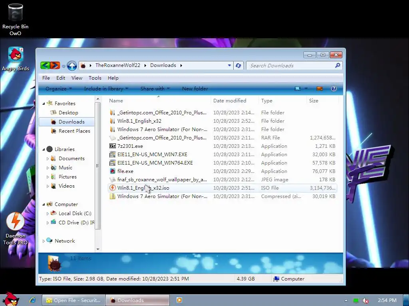Open the recent pages dropdown arrow
This screenshot has width=409, height=306.
point(64,66)
